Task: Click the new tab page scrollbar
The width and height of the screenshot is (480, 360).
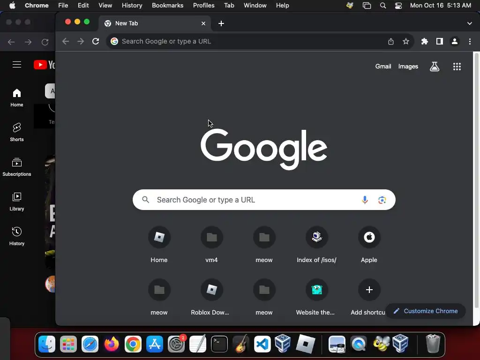Action: (x=476, y=180)
